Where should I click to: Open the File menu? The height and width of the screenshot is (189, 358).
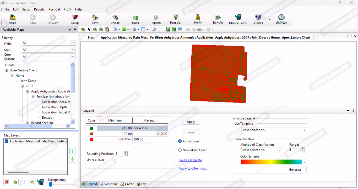coord(7,9)
